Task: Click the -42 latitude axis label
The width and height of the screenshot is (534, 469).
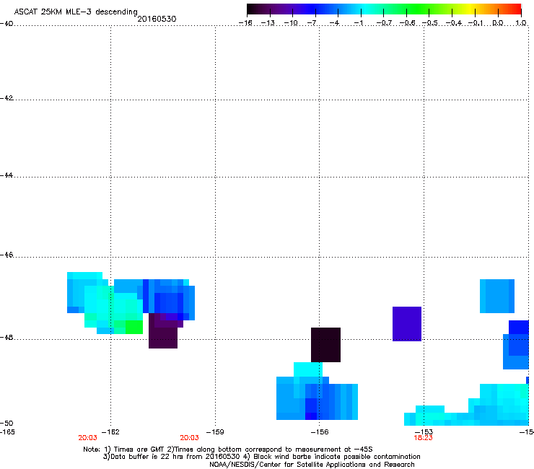Action: click(x=6, y=97)
